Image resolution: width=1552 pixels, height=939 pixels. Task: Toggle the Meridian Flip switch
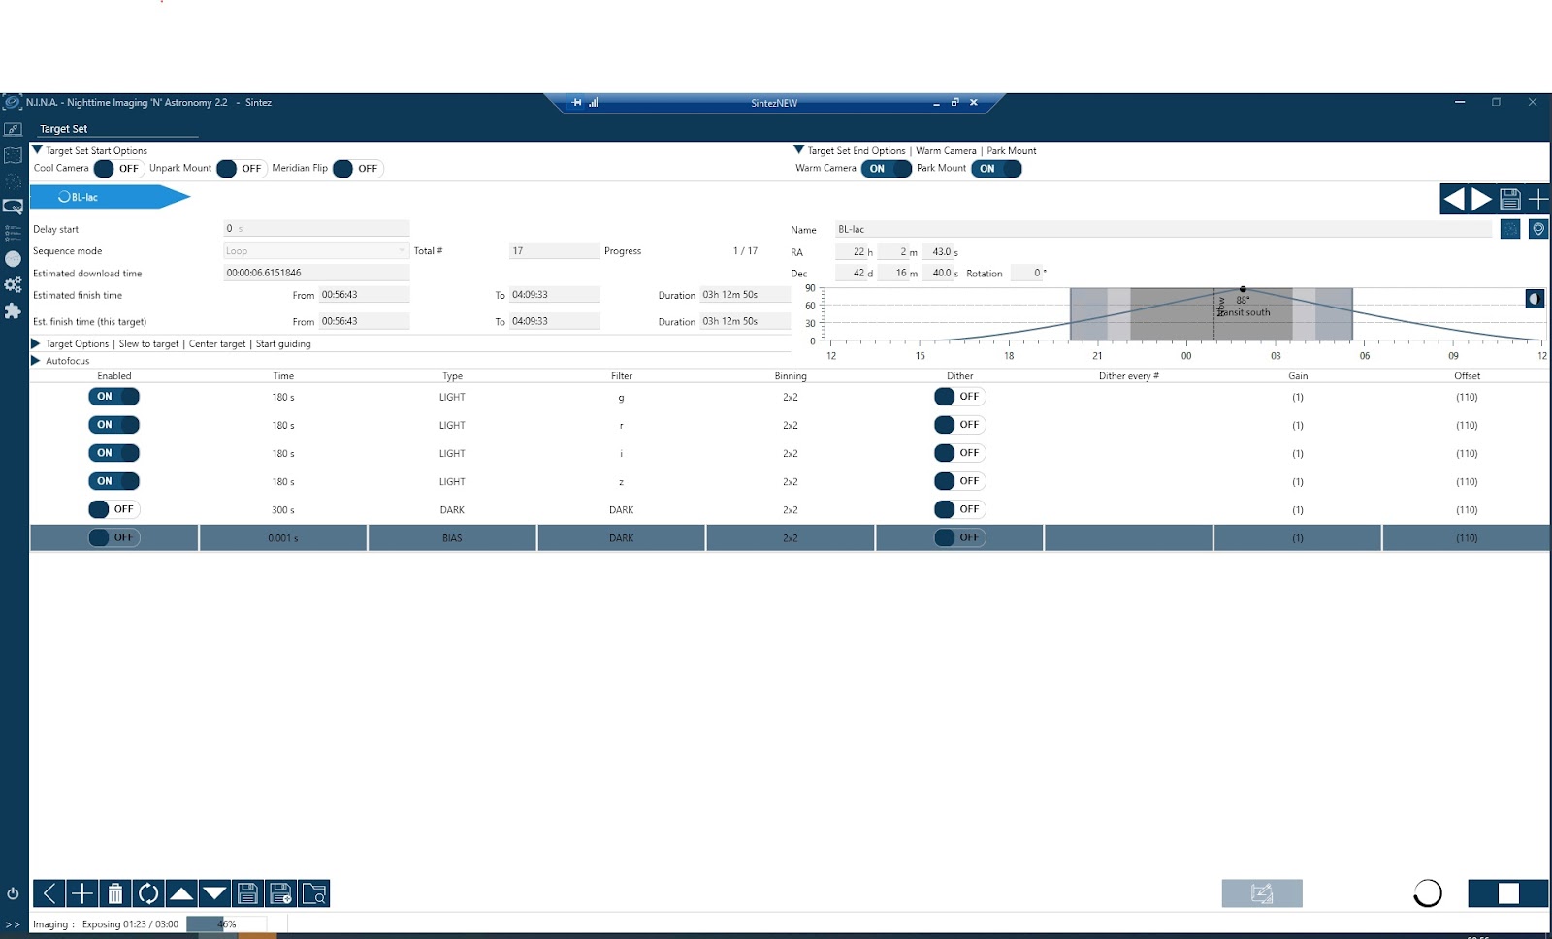(358, 169)
